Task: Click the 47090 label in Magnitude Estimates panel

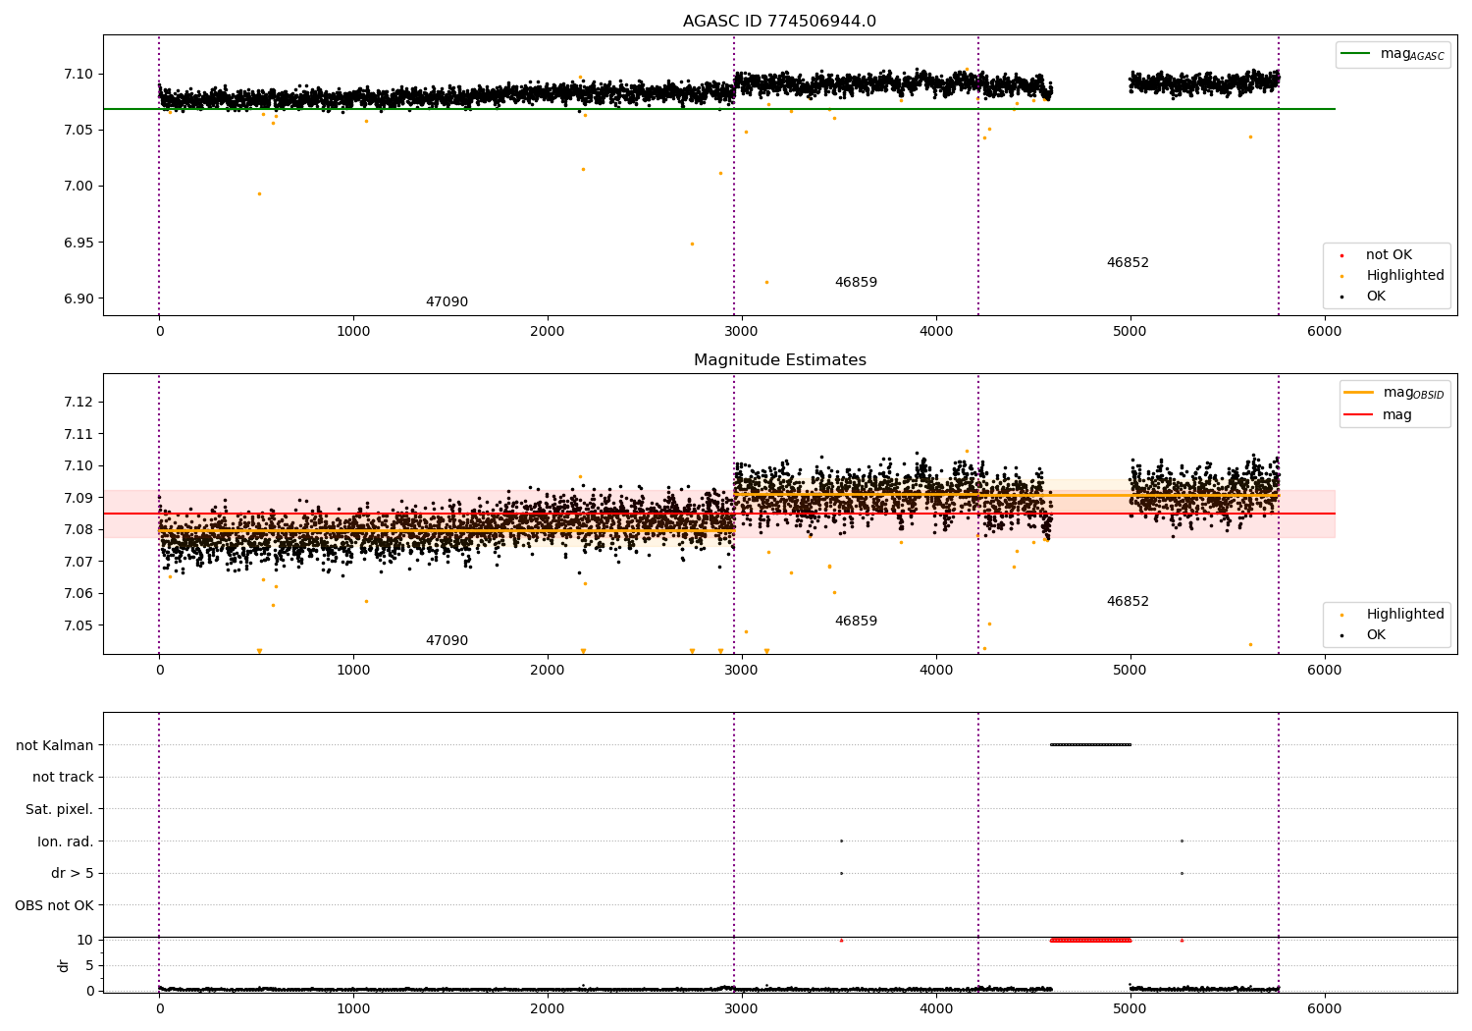Action: 447,641
